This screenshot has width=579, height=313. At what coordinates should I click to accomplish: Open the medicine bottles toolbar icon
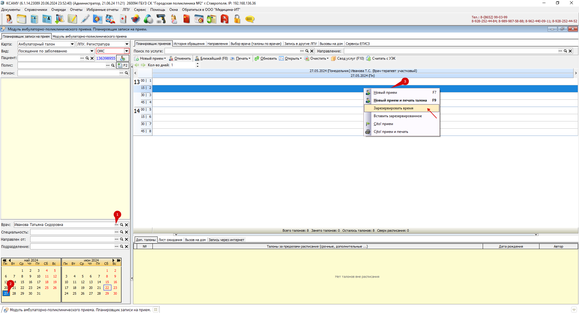(x=110, y=19)
